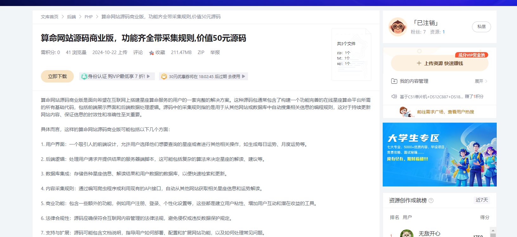Click the 2024-10-22 上传 date text
Image resolution: width=517 pixels, height=237 pixels.
click(110, 52)
